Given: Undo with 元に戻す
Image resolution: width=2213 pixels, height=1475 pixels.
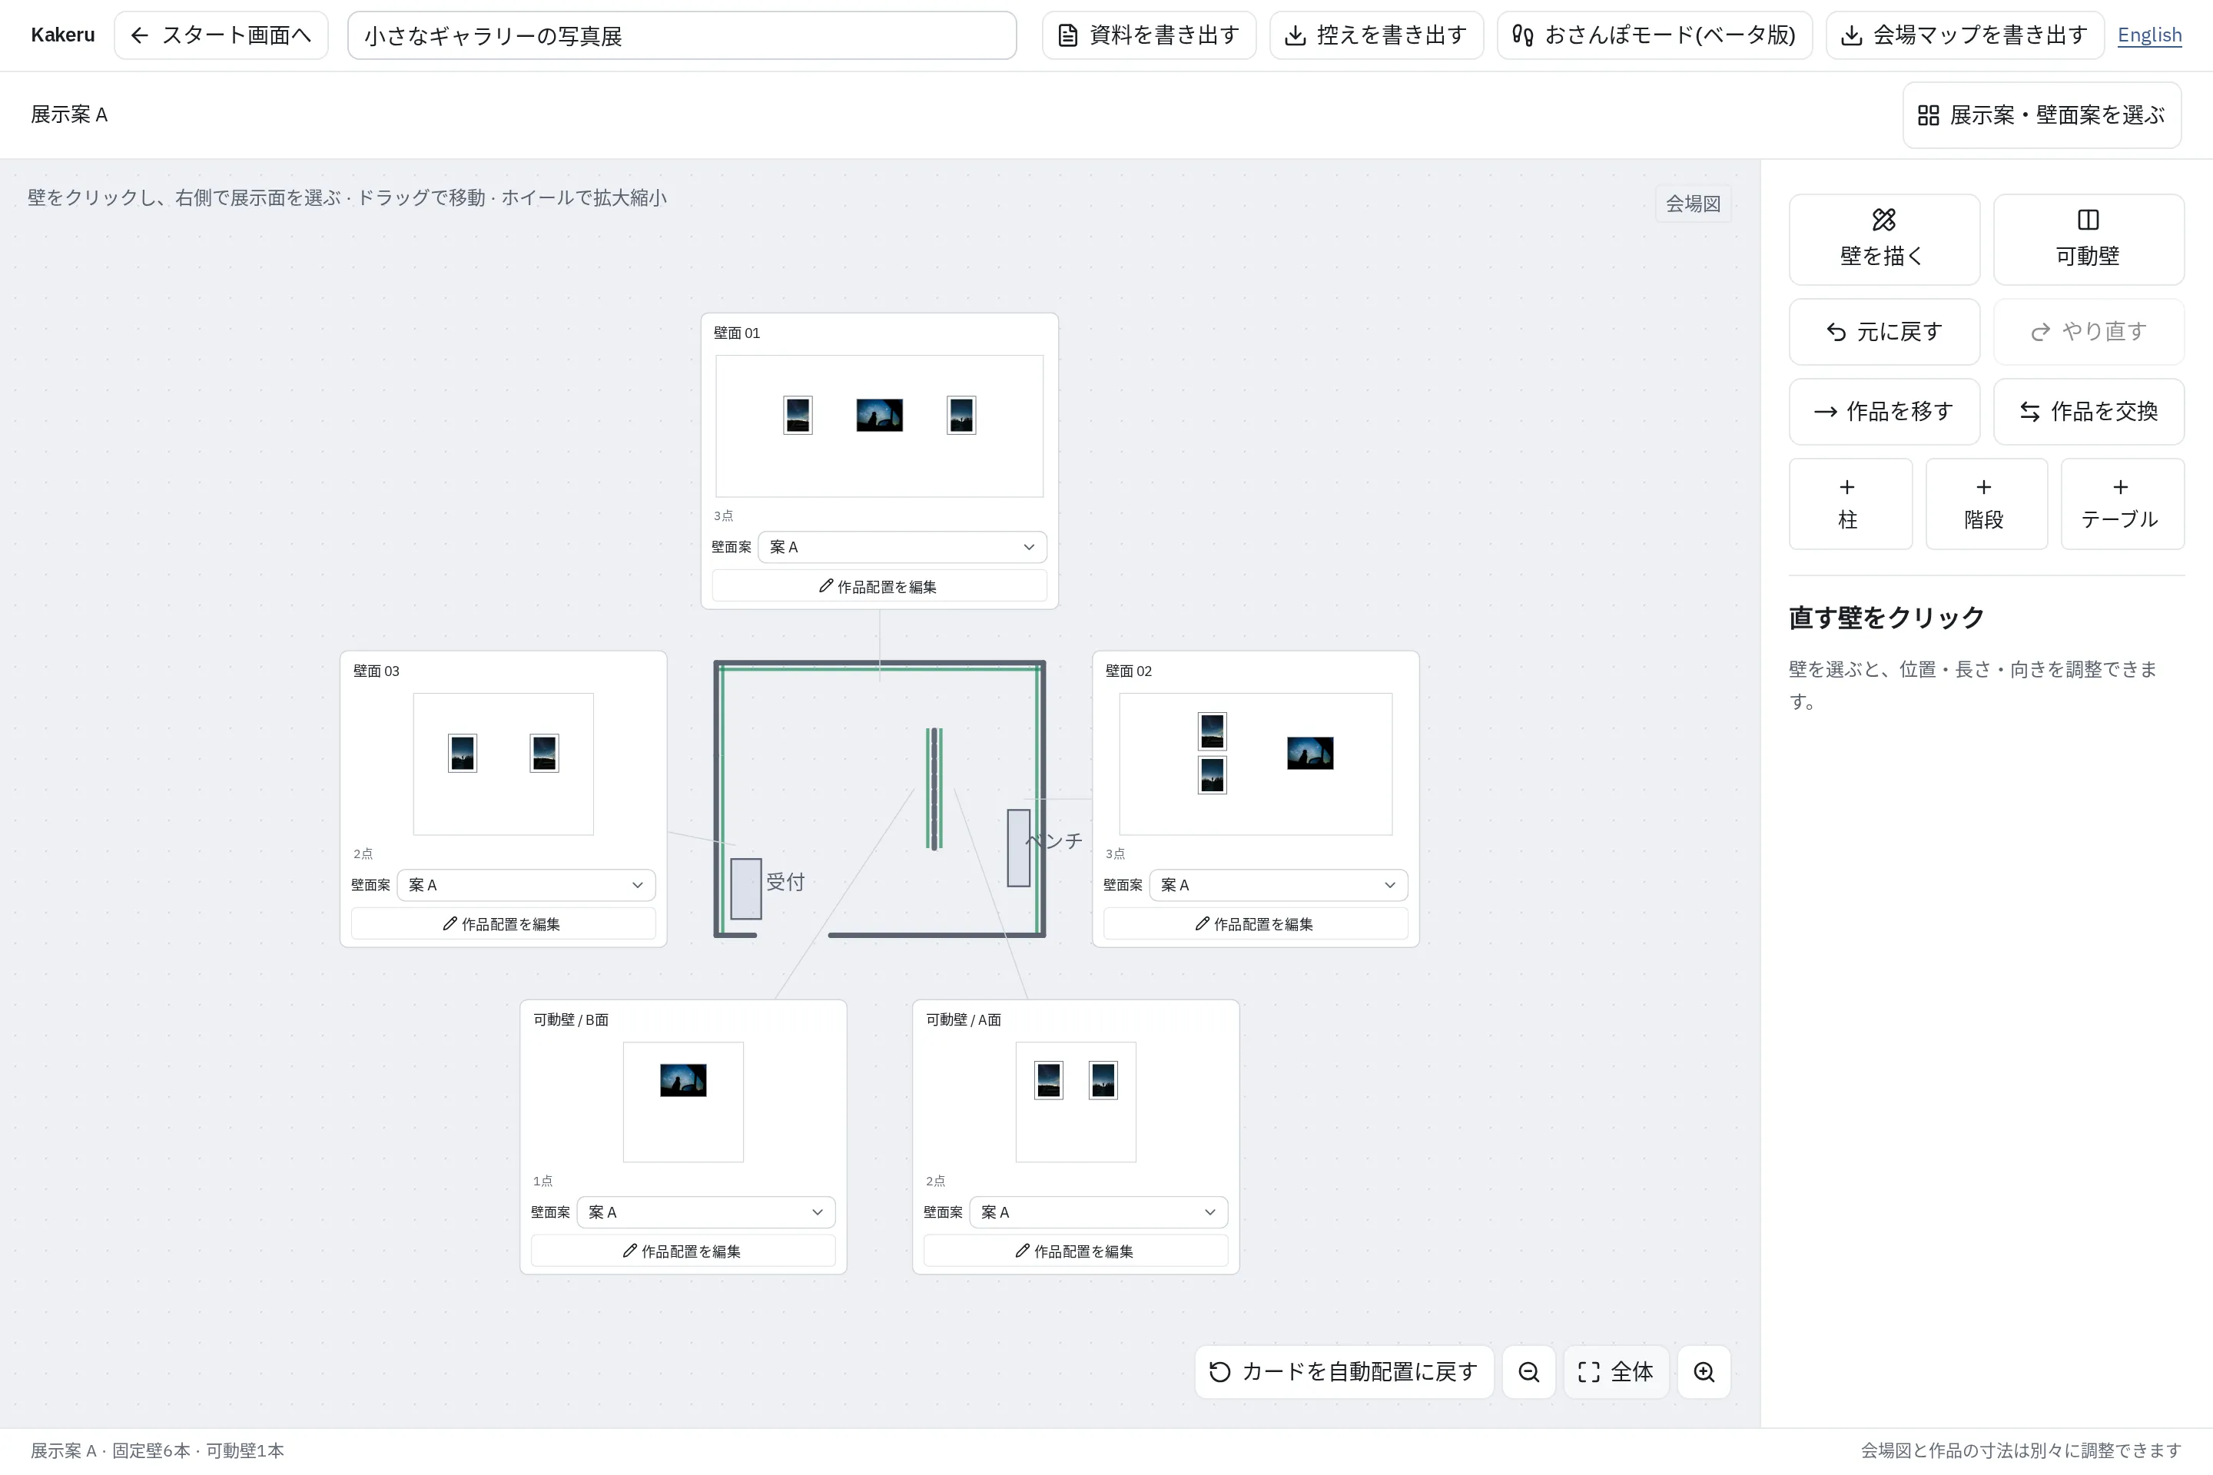Looking at the screenshot, I should pyautogui.click(x=1883, y=331).
